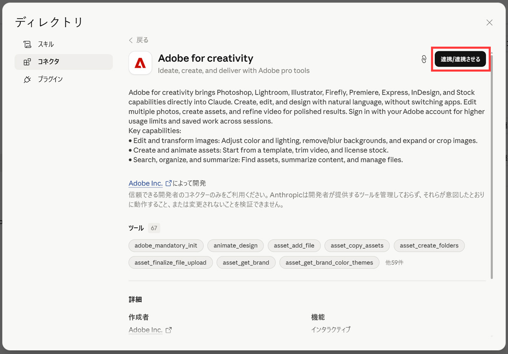Close the ディレクトリ dialog with X
508x354 pixels.
[489, 23]
